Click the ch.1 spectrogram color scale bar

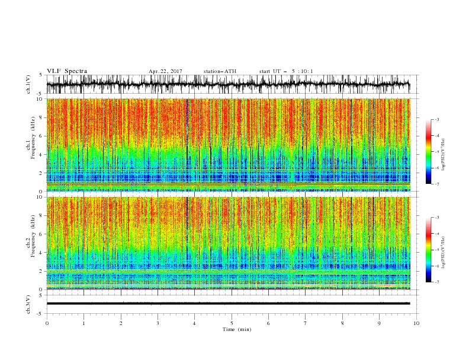pyautogui.click(x=428, y=151)
